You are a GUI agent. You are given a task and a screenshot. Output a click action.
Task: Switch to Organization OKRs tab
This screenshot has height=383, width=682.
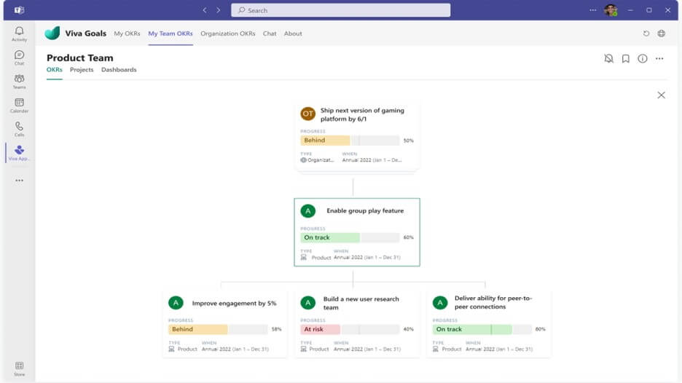tap(227, 33)
